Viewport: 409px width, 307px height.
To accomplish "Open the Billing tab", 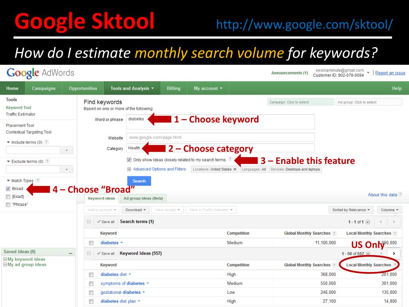I will [x=173, y=88].
